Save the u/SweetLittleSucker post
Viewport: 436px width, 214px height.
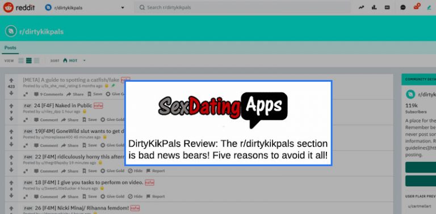[x=89, y=196]
